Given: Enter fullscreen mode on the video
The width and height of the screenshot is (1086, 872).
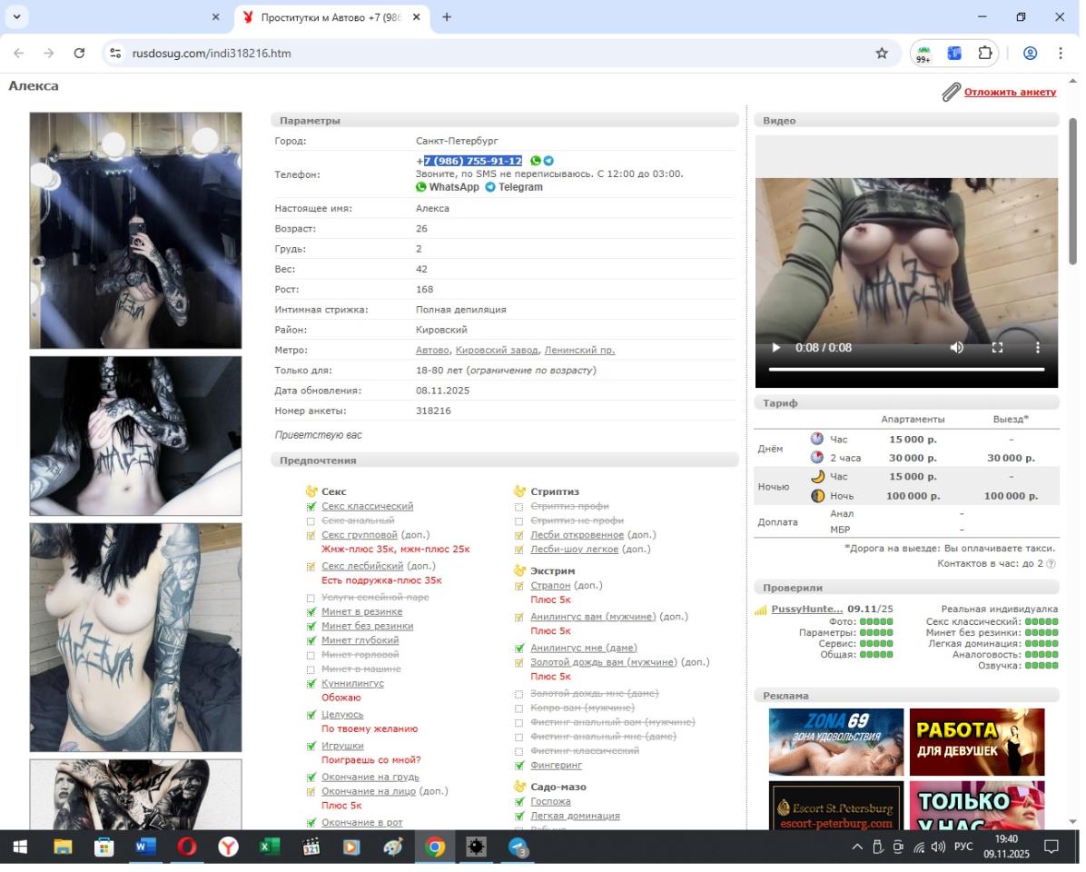Looking at the screenshot, I should 997,348.
